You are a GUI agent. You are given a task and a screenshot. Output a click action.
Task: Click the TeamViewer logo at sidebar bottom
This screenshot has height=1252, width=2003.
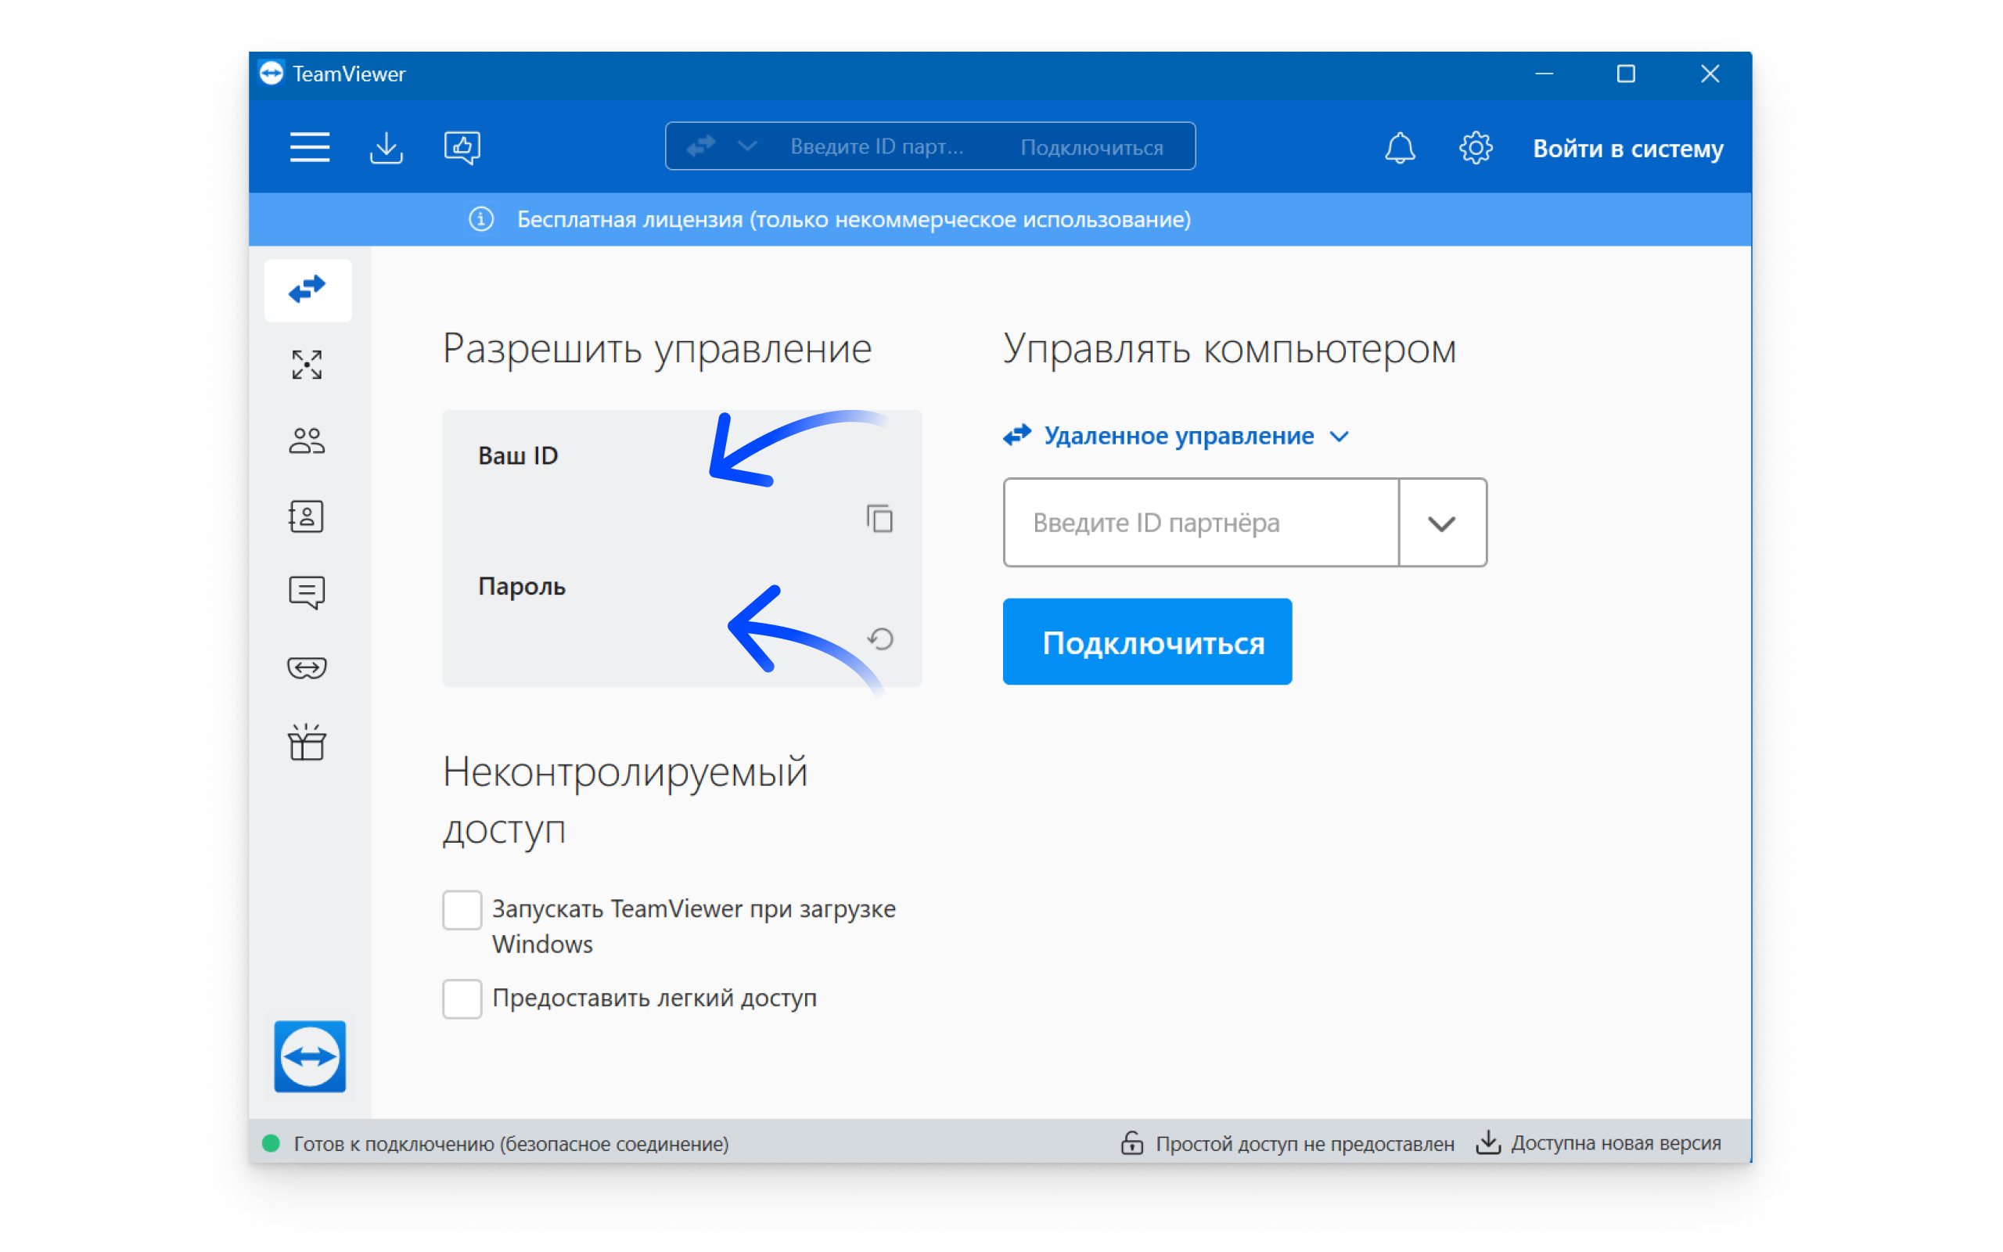coord(311,1056)
